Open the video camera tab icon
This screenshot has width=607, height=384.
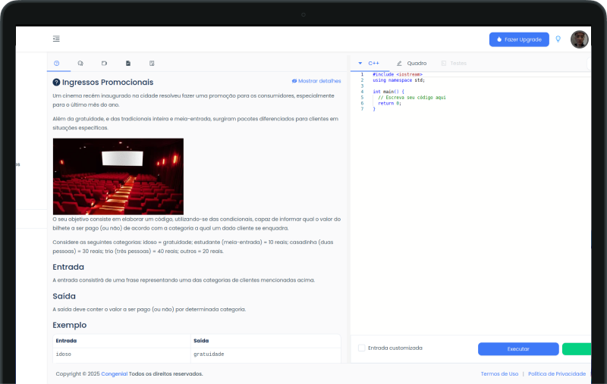pyautogui.click(x=105, y=63)
